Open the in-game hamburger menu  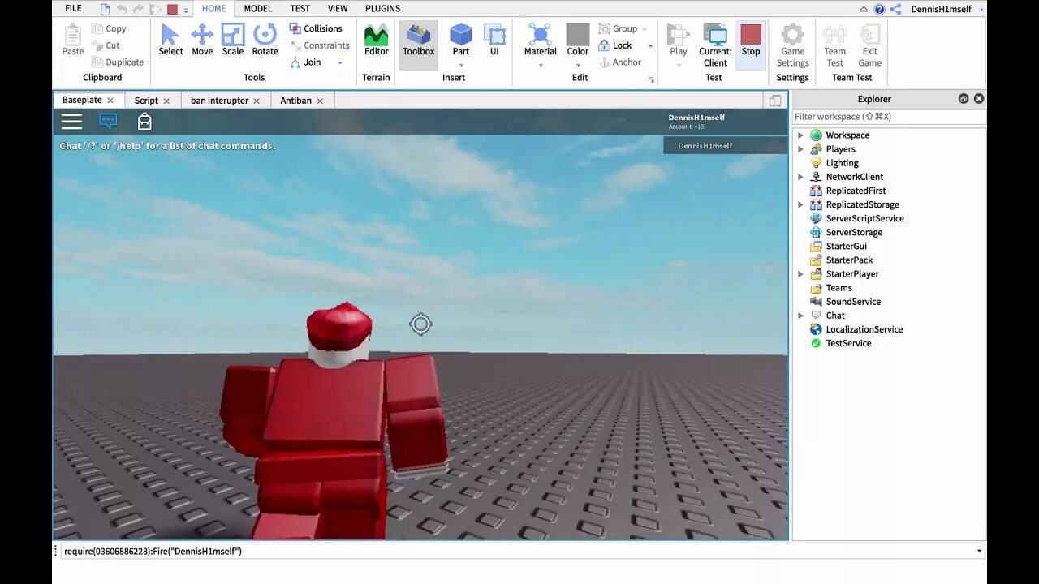(x=71, y=122)
